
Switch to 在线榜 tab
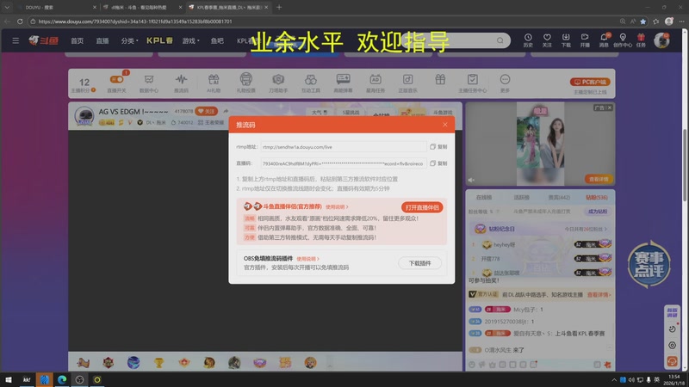pyautogui.click(x=484, y=198)
